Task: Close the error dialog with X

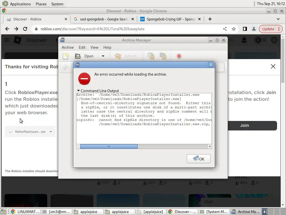Action: coord(211,65)
